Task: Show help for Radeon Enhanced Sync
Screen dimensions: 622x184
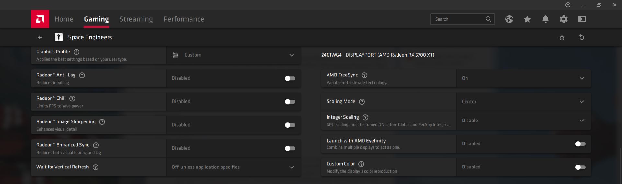Action: (96, 145)
